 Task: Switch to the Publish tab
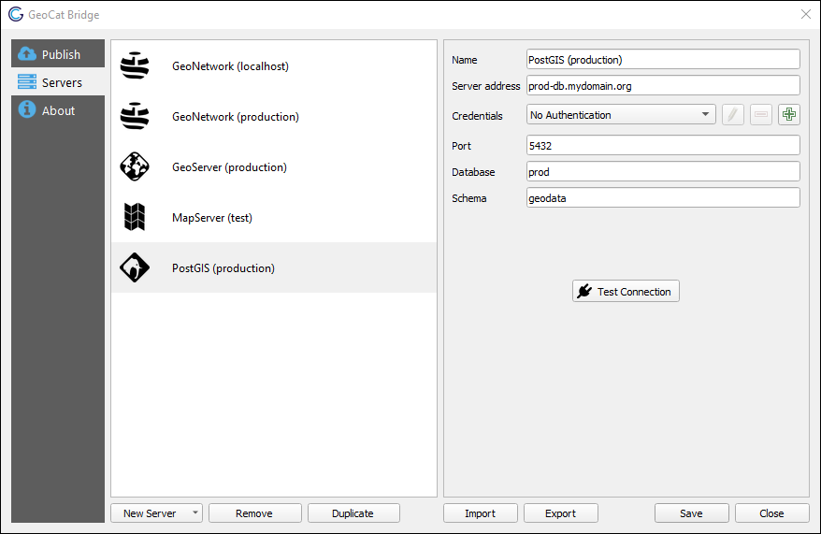(58, 54)
